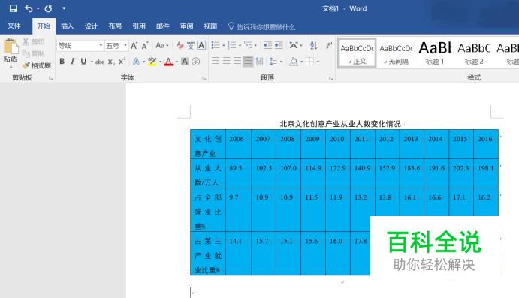
Task: Apply the 标题 2 style
Action: 474,53
